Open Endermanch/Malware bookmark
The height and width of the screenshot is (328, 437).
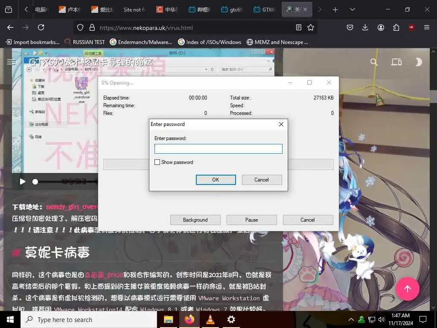click(x=141, y=42)
